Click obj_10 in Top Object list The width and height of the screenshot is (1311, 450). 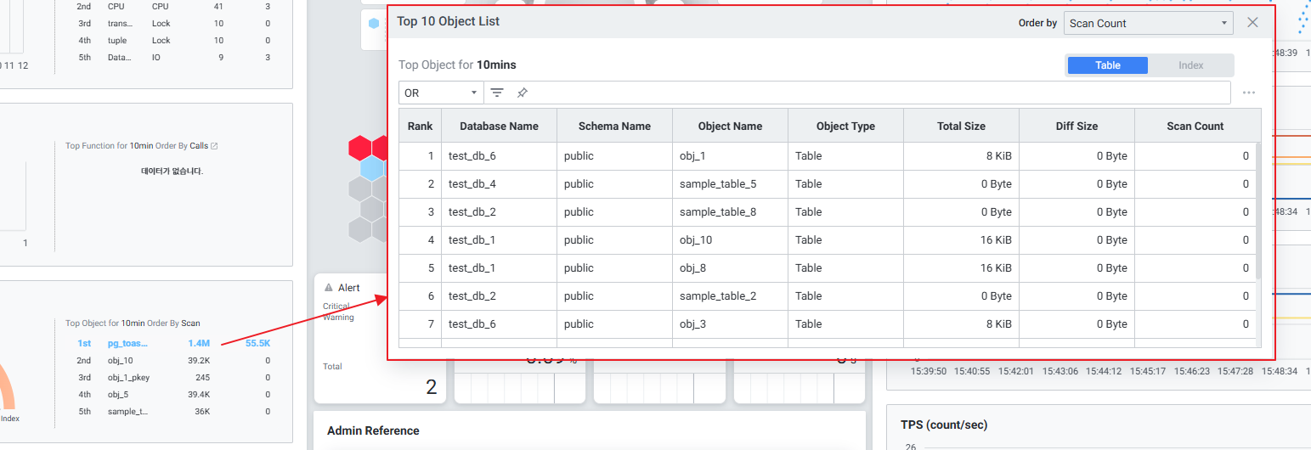tap(120, 361)
